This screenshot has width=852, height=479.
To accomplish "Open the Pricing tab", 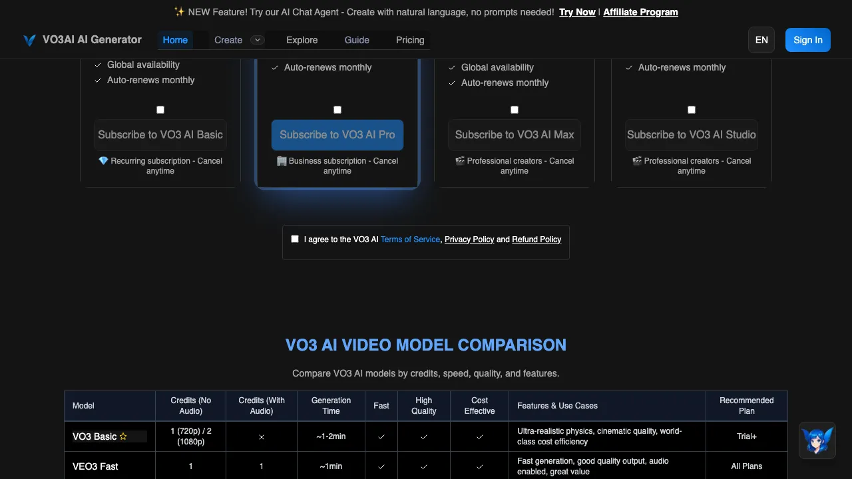I will pos(410,40).
